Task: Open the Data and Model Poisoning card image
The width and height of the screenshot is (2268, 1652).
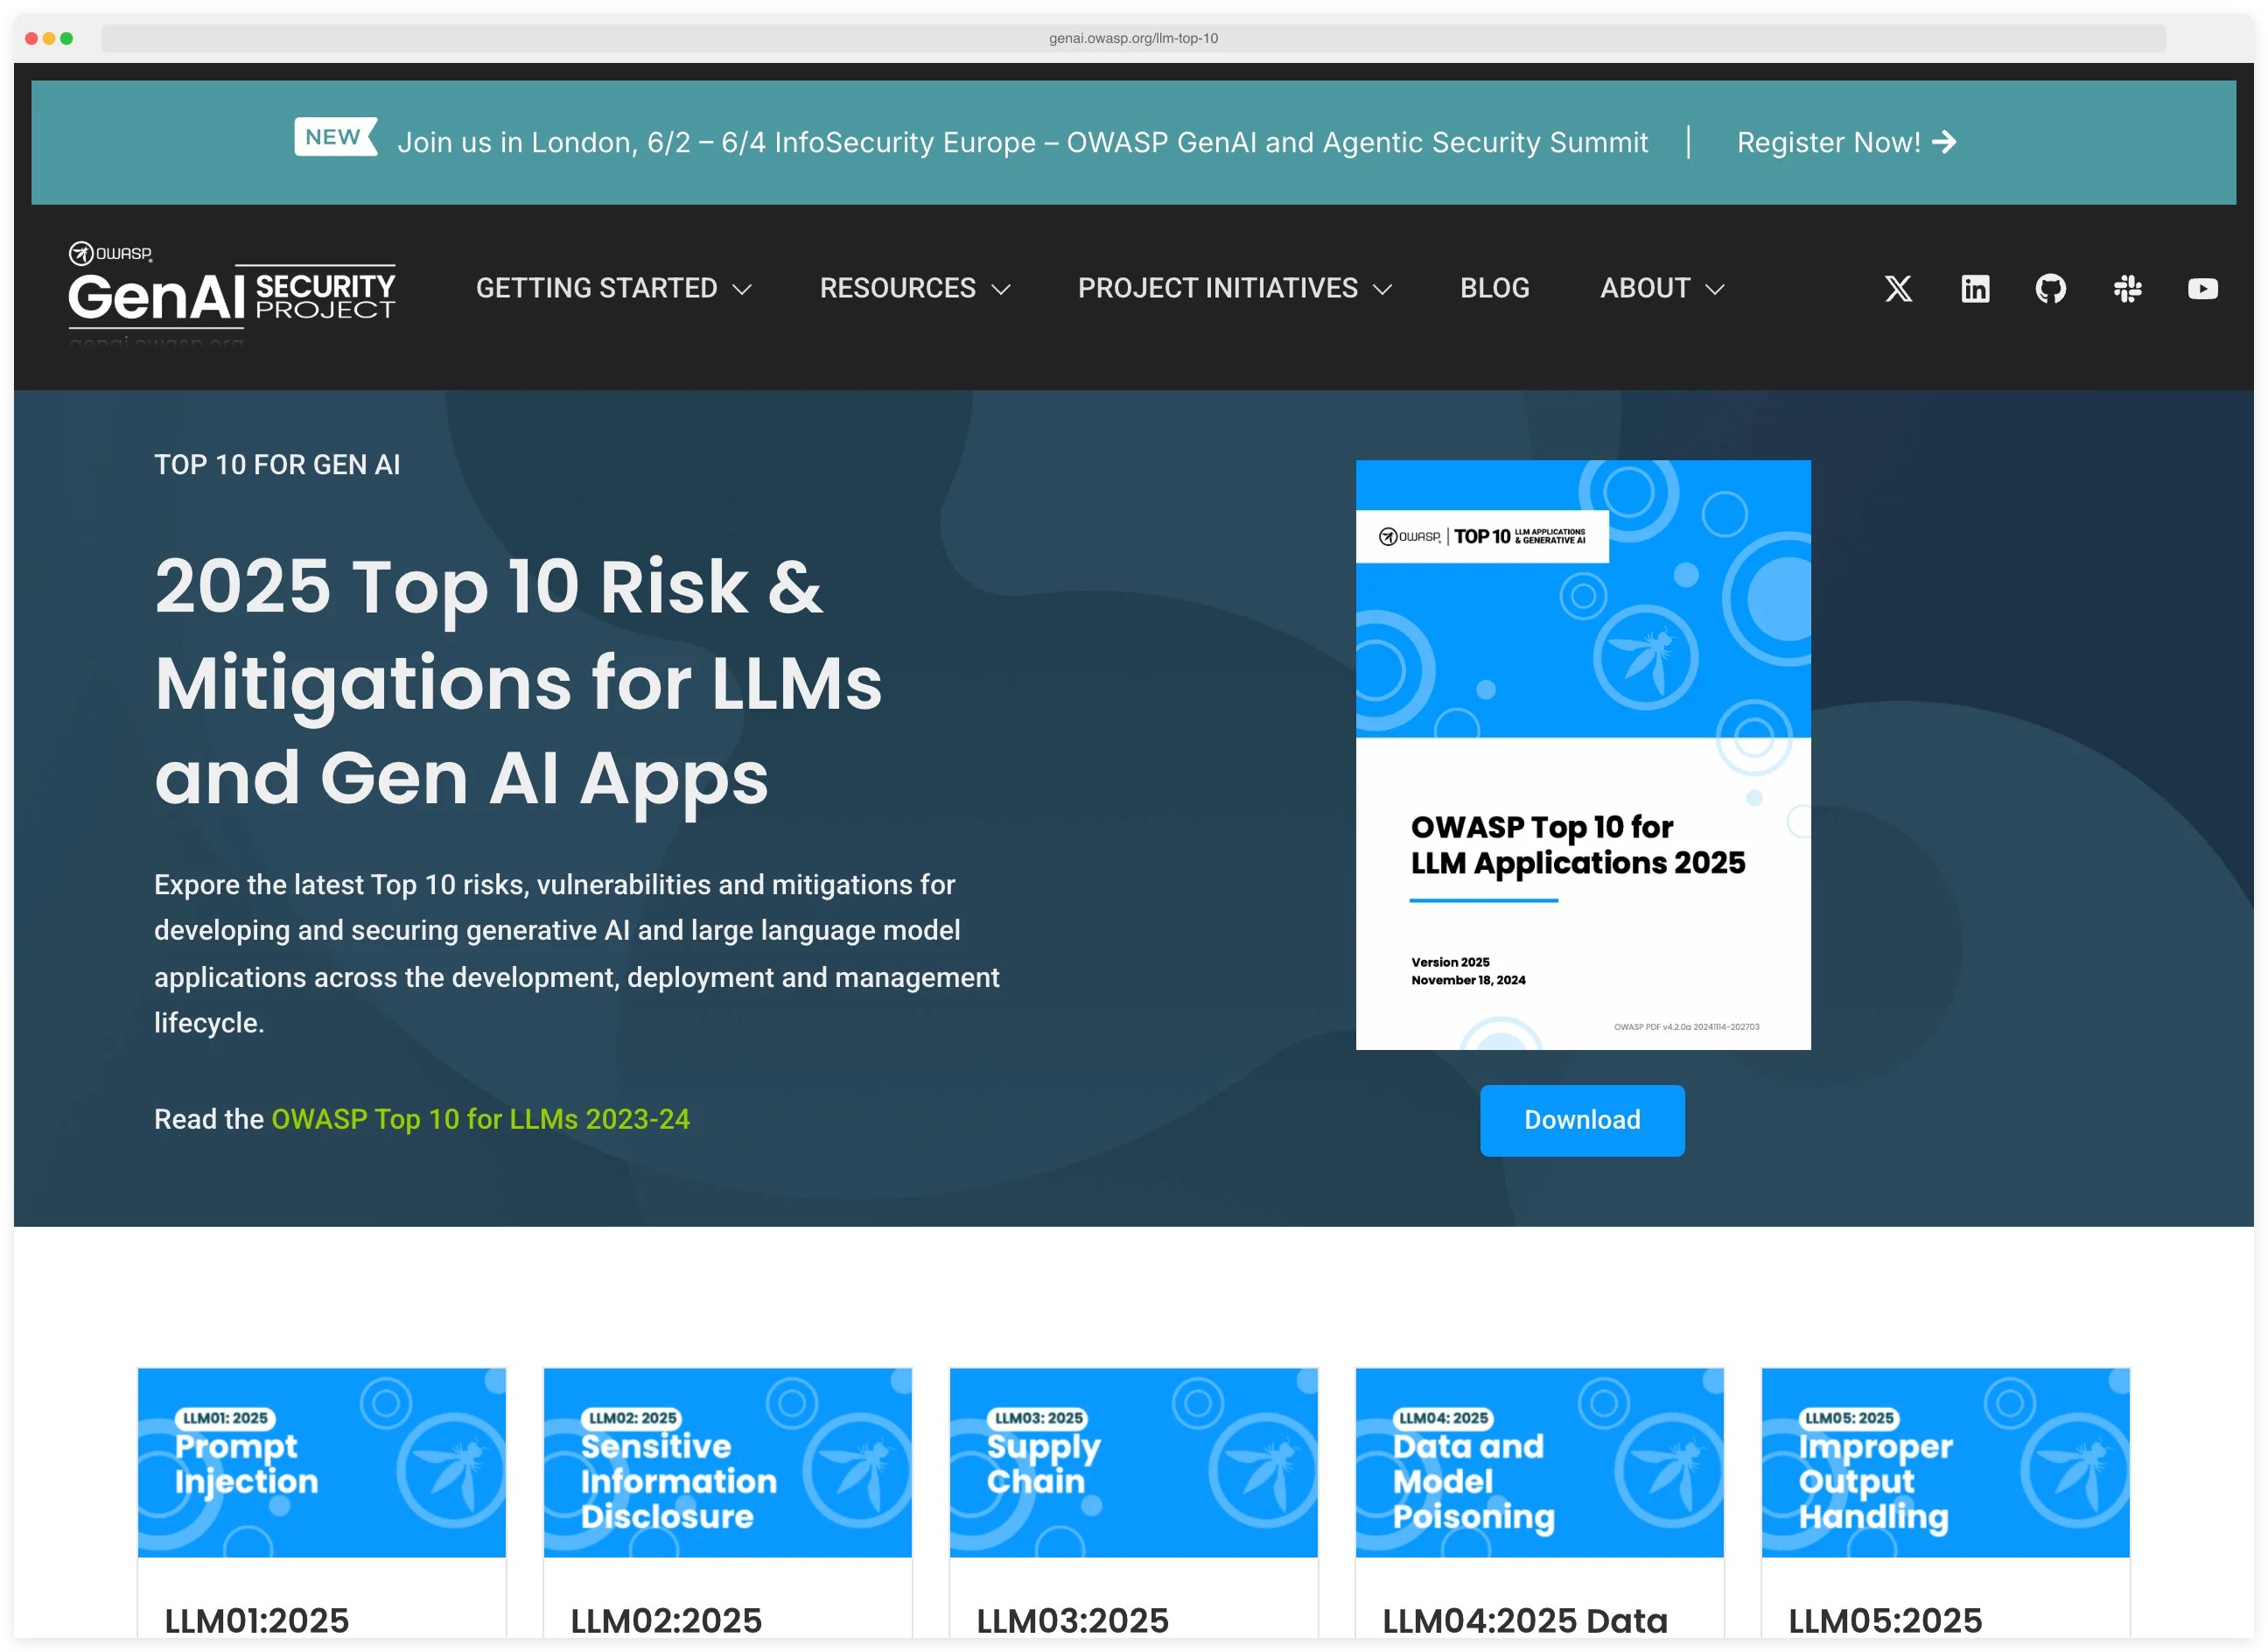Action: (1540, 1462)
